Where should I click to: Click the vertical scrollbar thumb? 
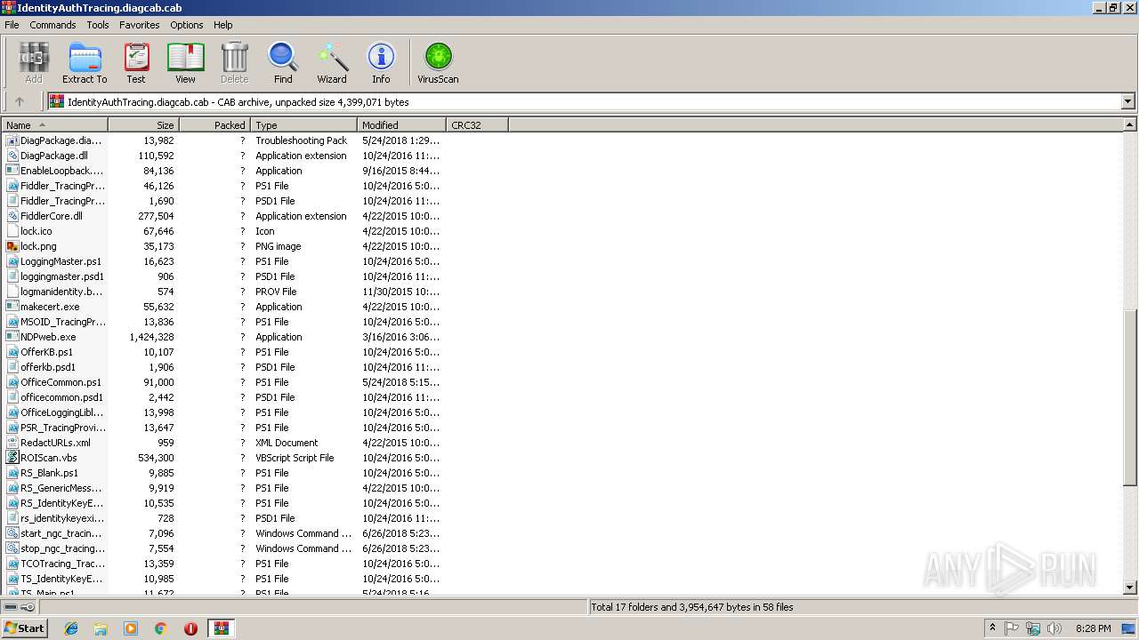pos(1130,396)
